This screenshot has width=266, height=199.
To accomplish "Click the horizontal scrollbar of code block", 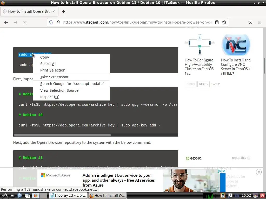I will (x=62, y=135).
